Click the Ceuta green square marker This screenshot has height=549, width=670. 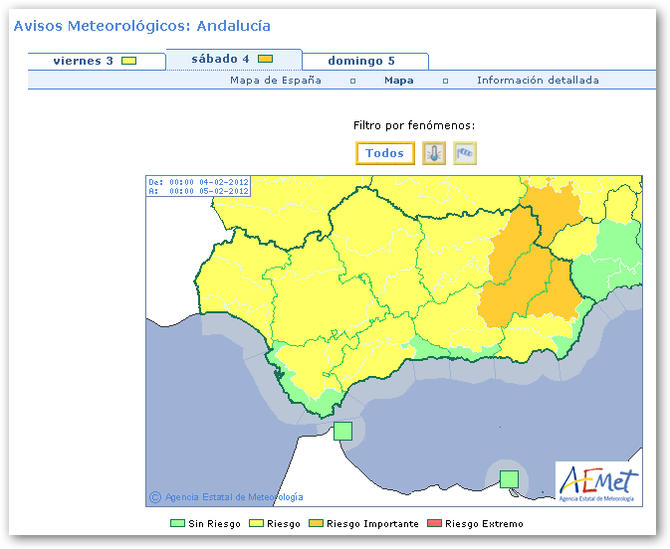pos(342,431)
